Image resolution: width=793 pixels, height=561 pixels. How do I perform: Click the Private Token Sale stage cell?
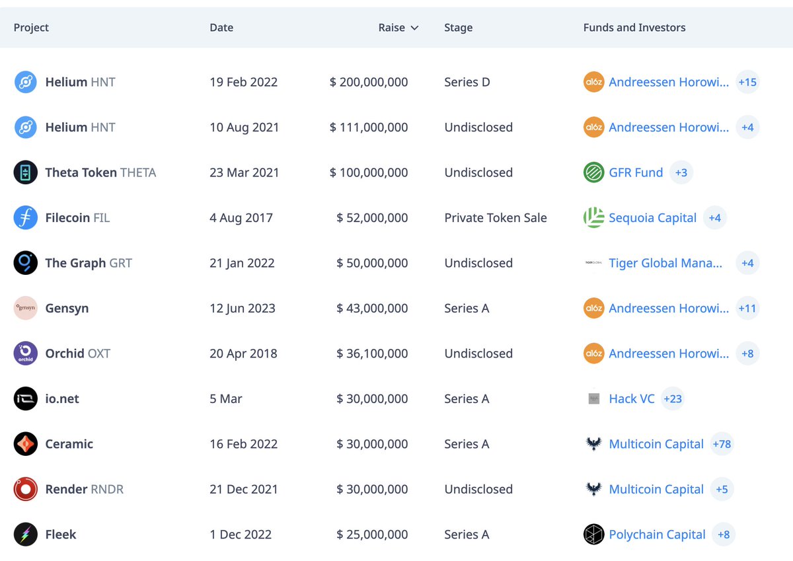(x=496, y=218)
